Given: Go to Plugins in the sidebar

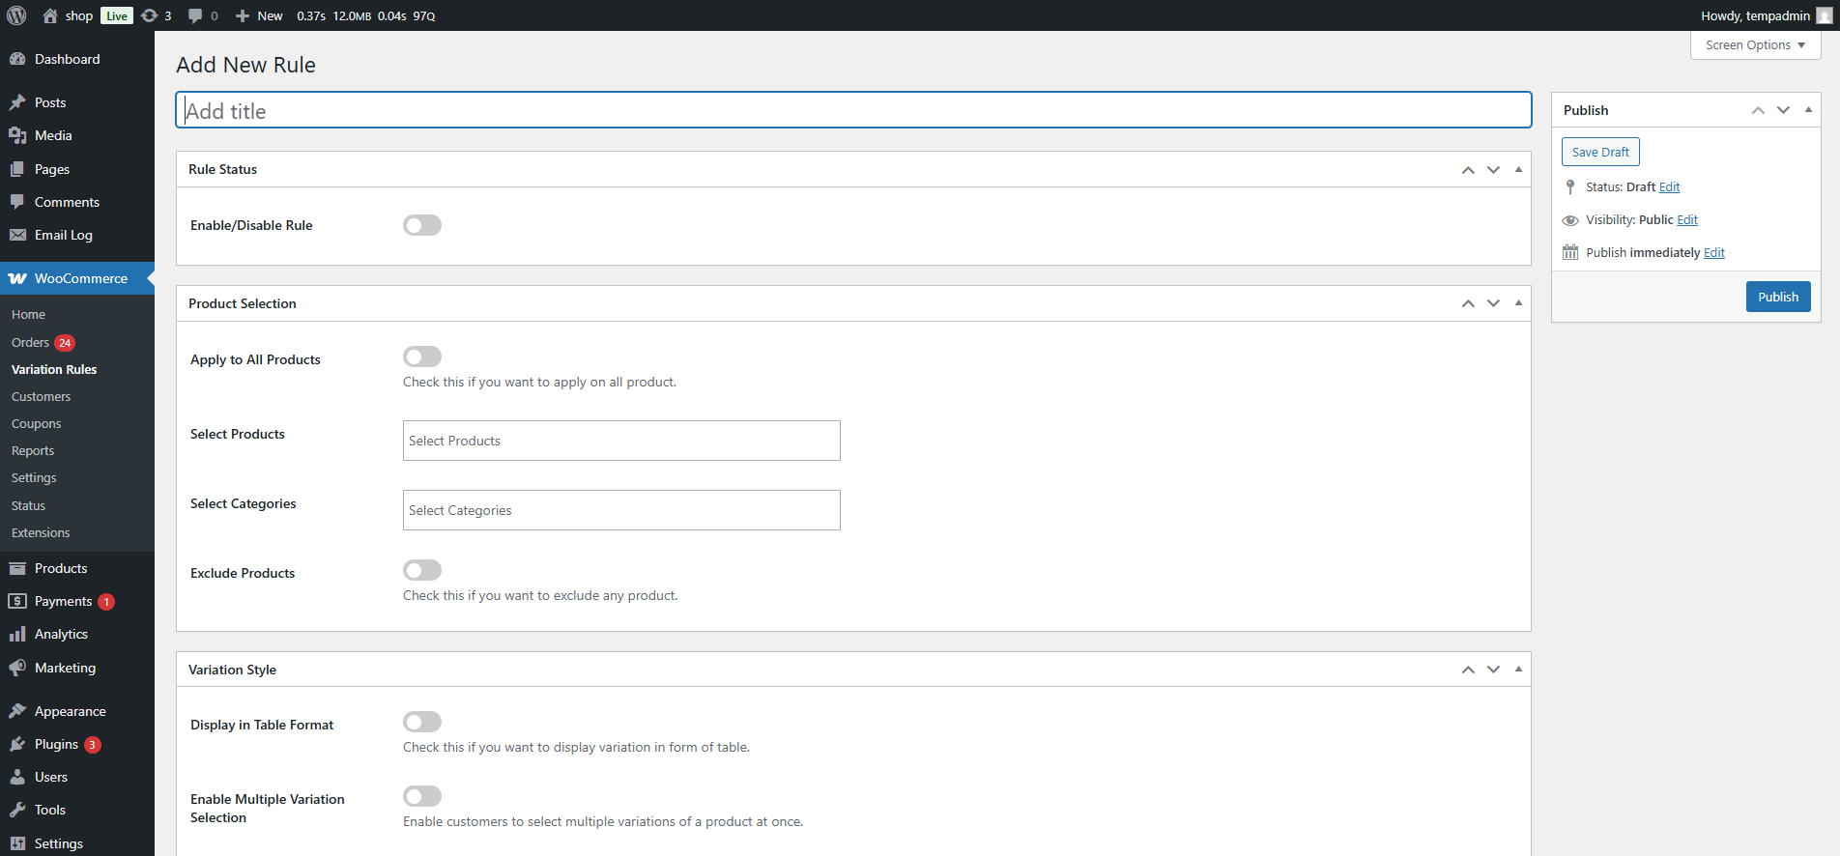Looking at the screenshot, I should [x=56, y=744].
